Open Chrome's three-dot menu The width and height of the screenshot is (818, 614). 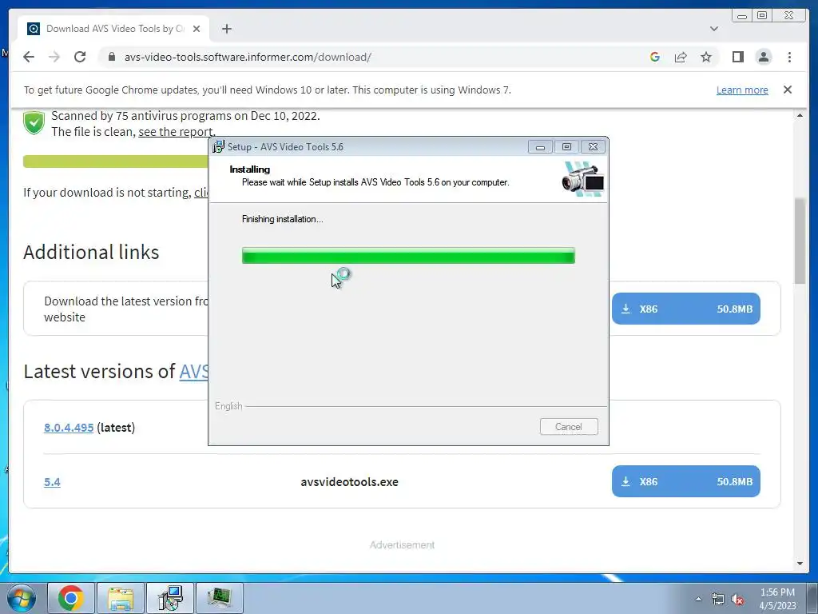[x=789, y=57]
